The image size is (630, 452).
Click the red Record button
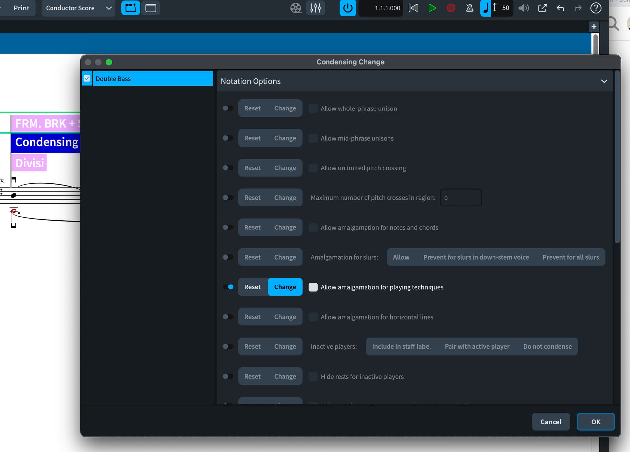pos(451,8)
